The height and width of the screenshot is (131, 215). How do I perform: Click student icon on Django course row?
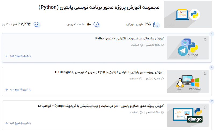(x=162, y=113)
